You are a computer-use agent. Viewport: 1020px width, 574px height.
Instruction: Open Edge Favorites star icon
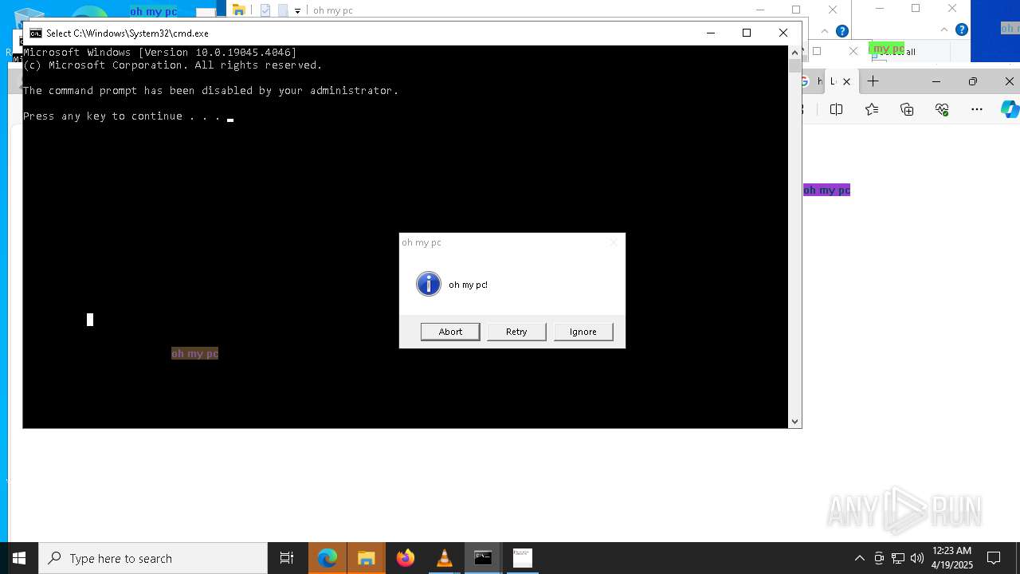tap(872, 109)
